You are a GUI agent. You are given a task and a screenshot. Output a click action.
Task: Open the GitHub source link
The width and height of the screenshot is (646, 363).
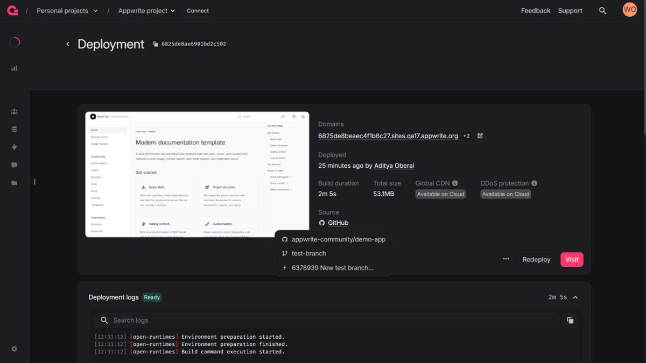[x=338, y=223]
